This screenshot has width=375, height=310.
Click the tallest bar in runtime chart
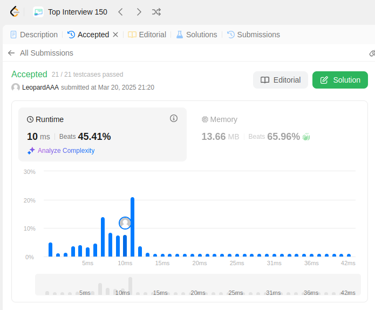click(x=133, y=227)
